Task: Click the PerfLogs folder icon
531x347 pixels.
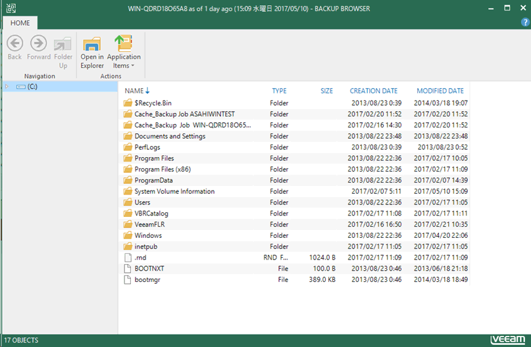Action: pyautogui.click(x=128, y=147)
